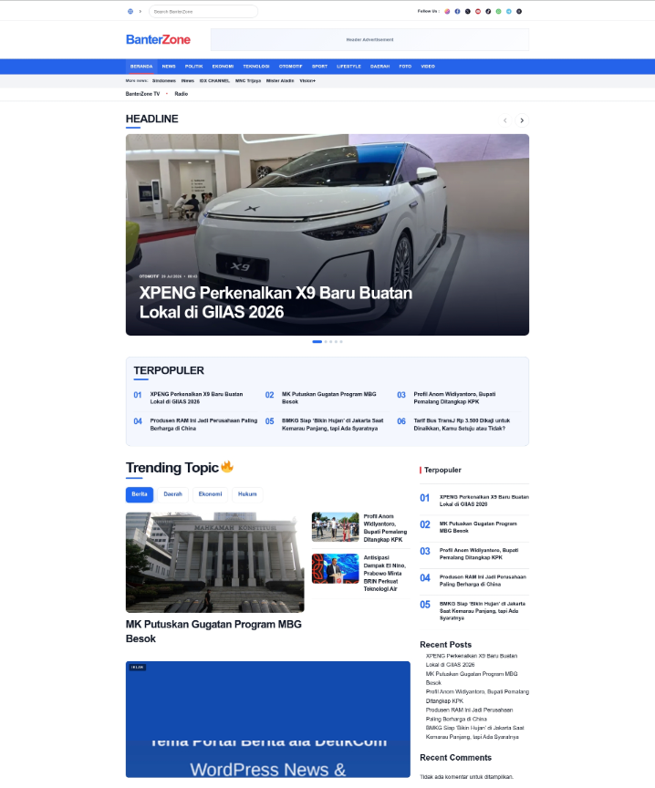Viewport: 655px width, 788px height.
Task: Open Terpopuler box item 05 BMKG Siap Bikin Hujan
Action: pyautogui.click(x=332, y=425)
